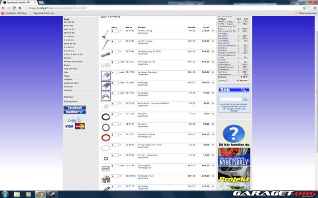Click the Windows Start button
The height and width of the screenshot is (198, 318).
[x=5, y=193]
